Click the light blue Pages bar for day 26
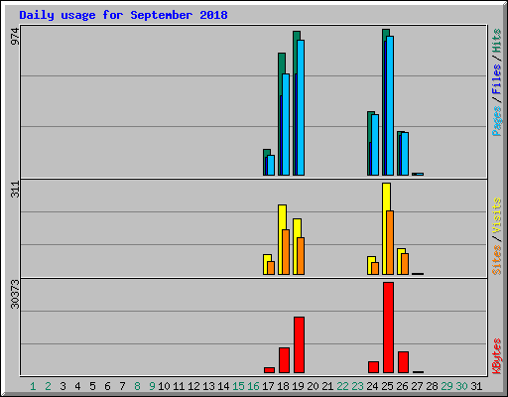 (x=405, y=154)
